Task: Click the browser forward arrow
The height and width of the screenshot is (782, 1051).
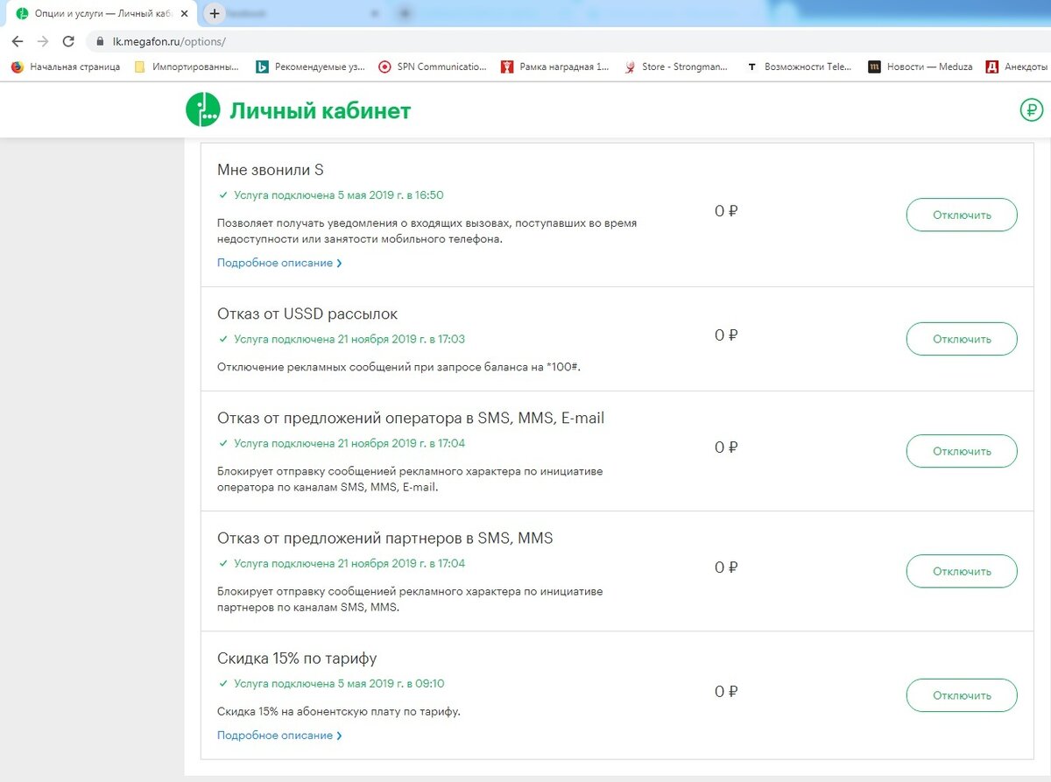Action: (x=43, y=41)
